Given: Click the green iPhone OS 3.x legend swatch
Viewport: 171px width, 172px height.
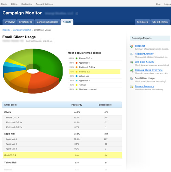Looking at the screenshot, I should click(77, 58).
